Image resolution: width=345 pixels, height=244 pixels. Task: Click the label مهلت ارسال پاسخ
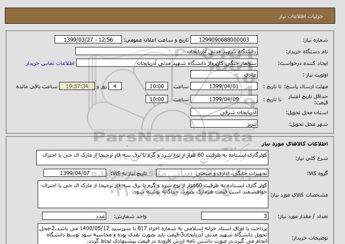[x=306, y=86]
